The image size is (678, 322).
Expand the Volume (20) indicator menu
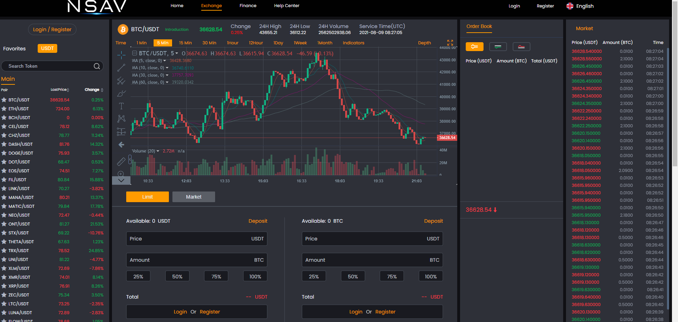coord(158,151)
